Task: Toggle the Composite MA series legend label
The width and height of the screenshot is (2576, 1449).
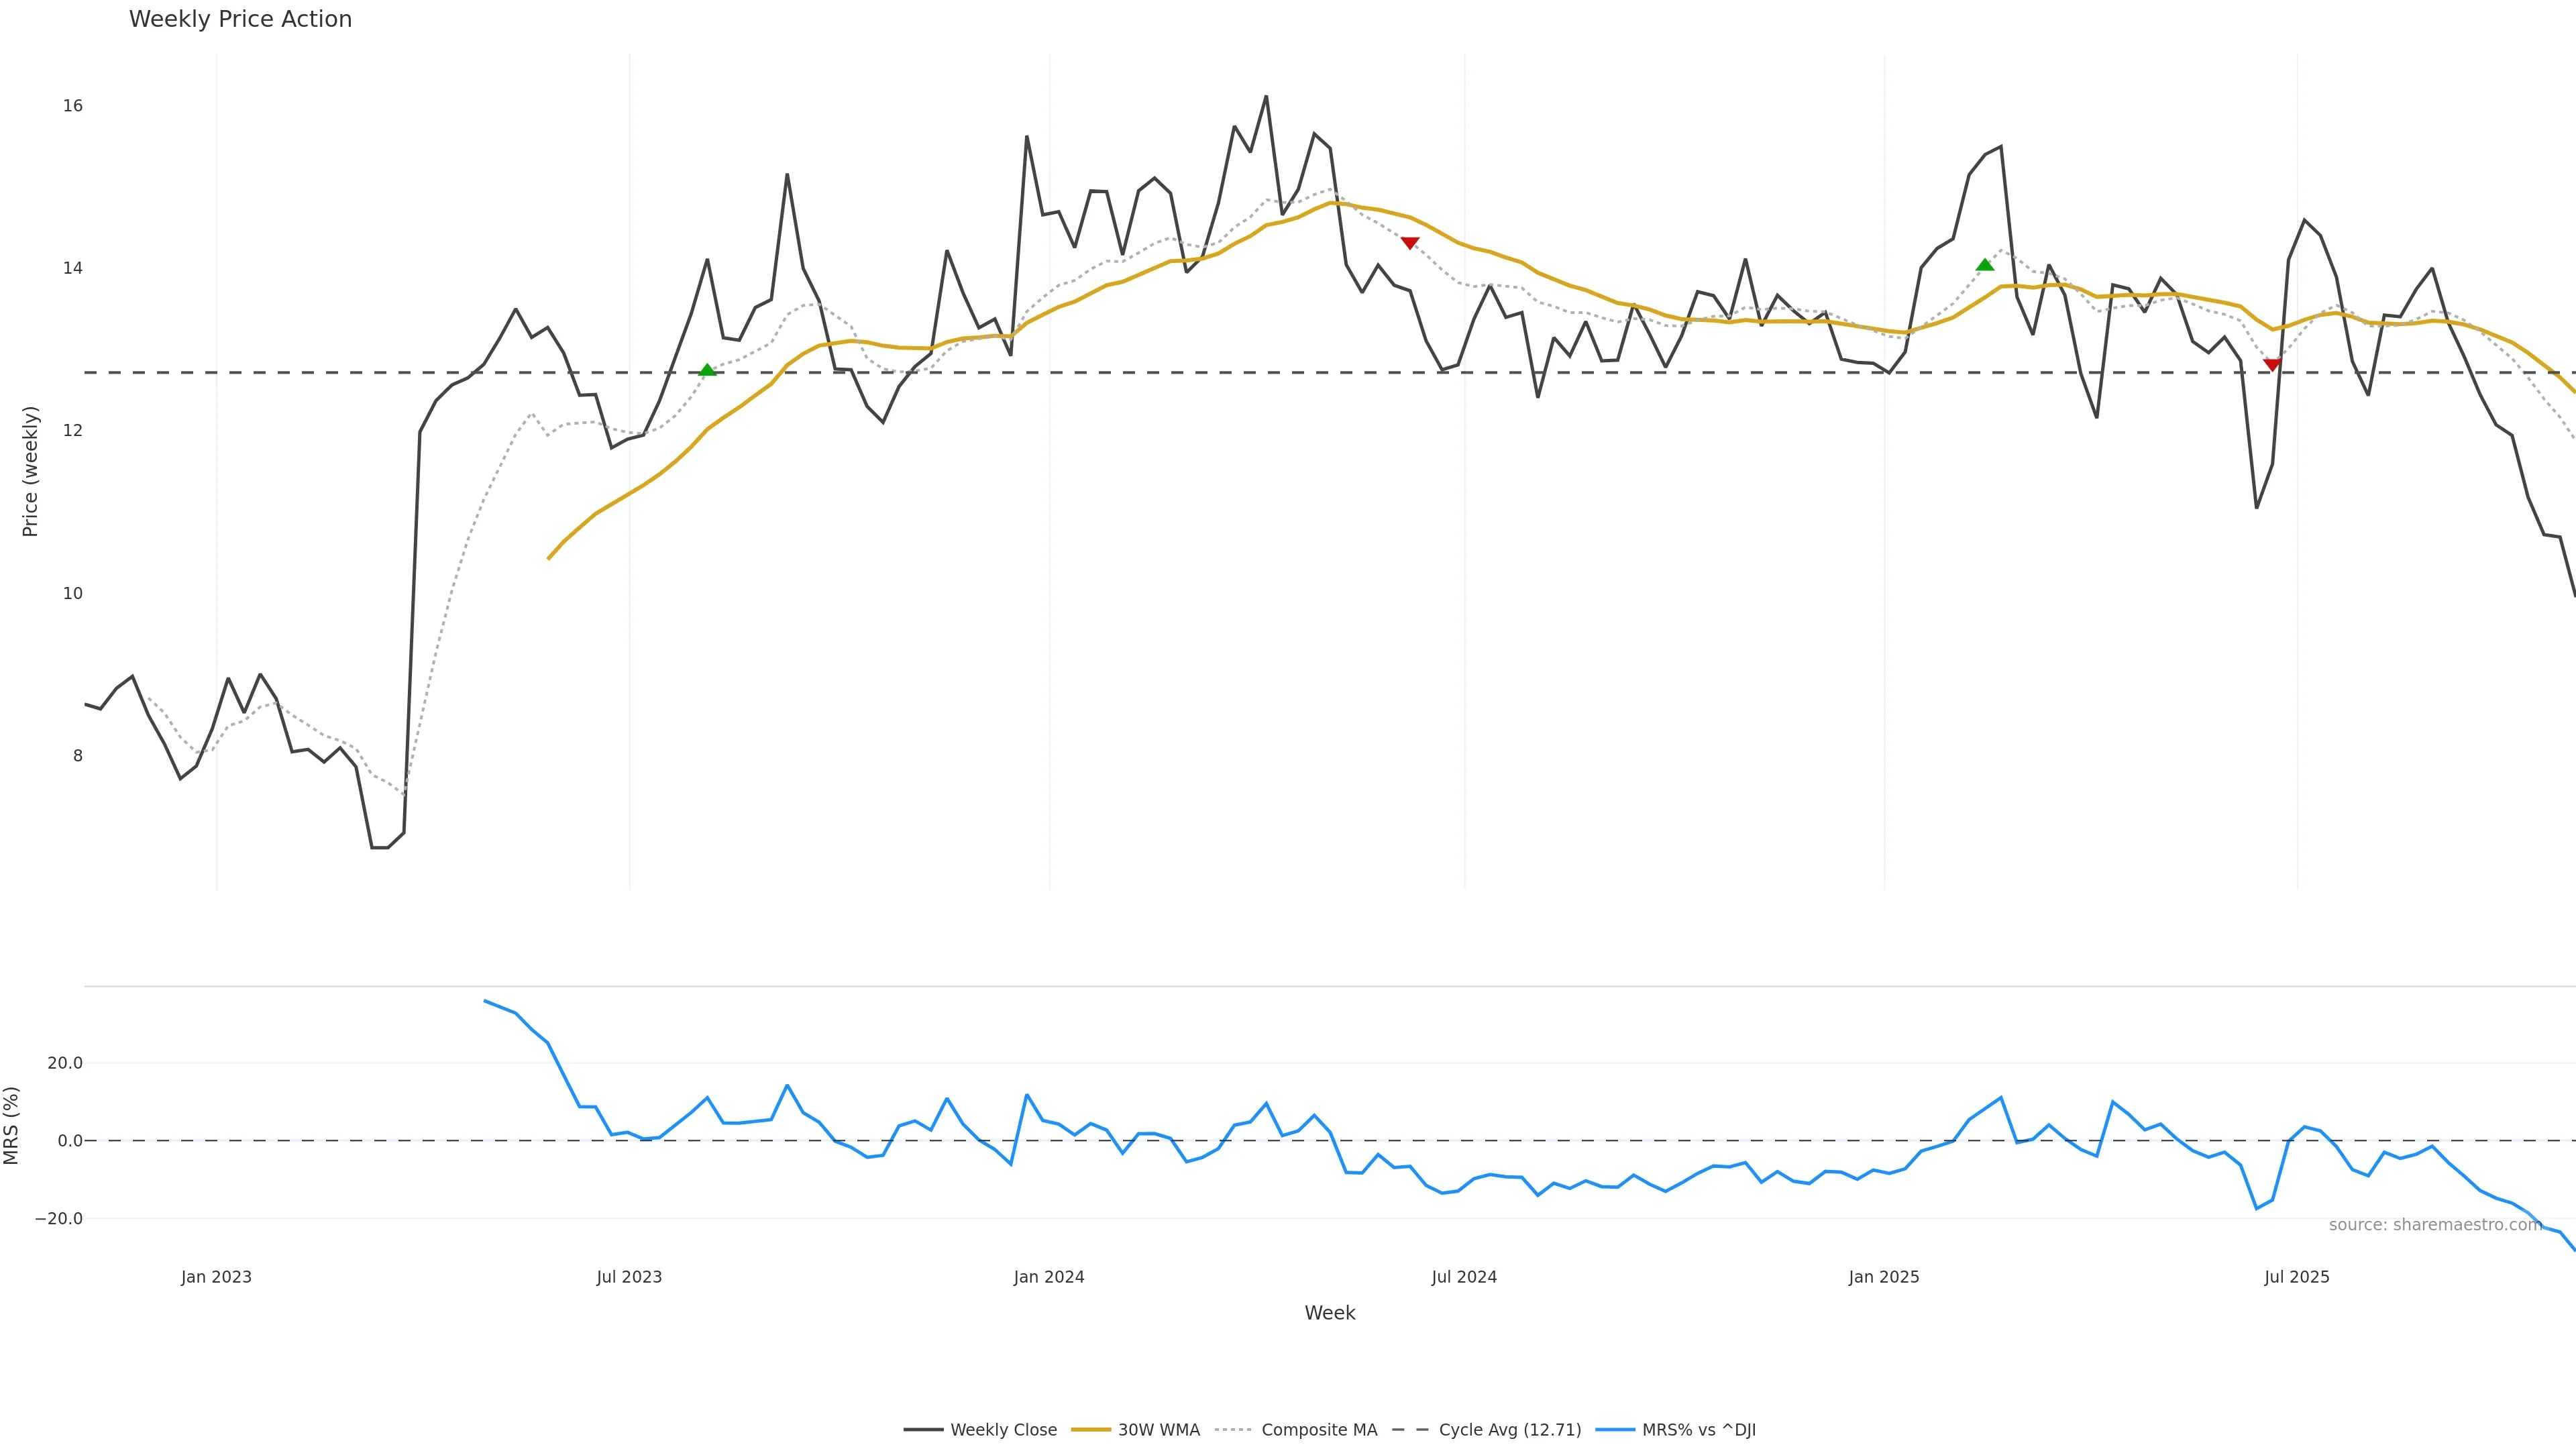Action: 1319,1430
